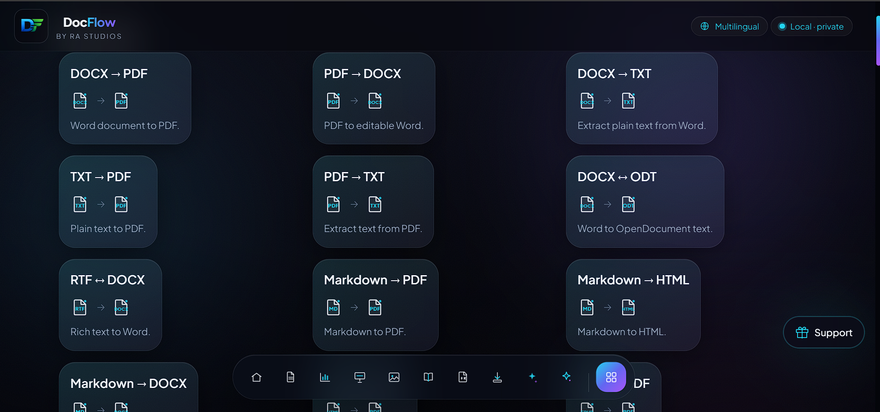
Task: Select the TXT → PDF converter card
Action: coord(108,202)
